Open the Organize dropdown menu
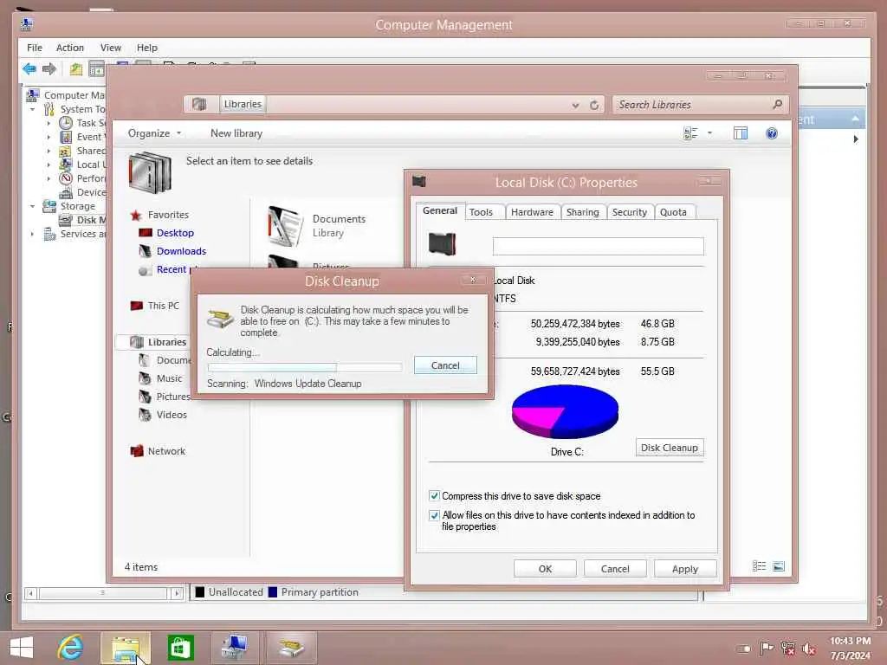Image resolution: width=887 pixels, height=665 pixels. tap(154, 133)
